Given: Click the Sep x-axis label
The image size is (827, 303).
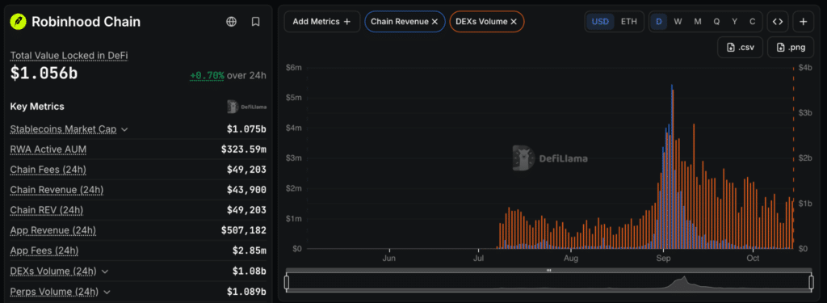Looking at the screenshot, I should (x=663, y=258).
